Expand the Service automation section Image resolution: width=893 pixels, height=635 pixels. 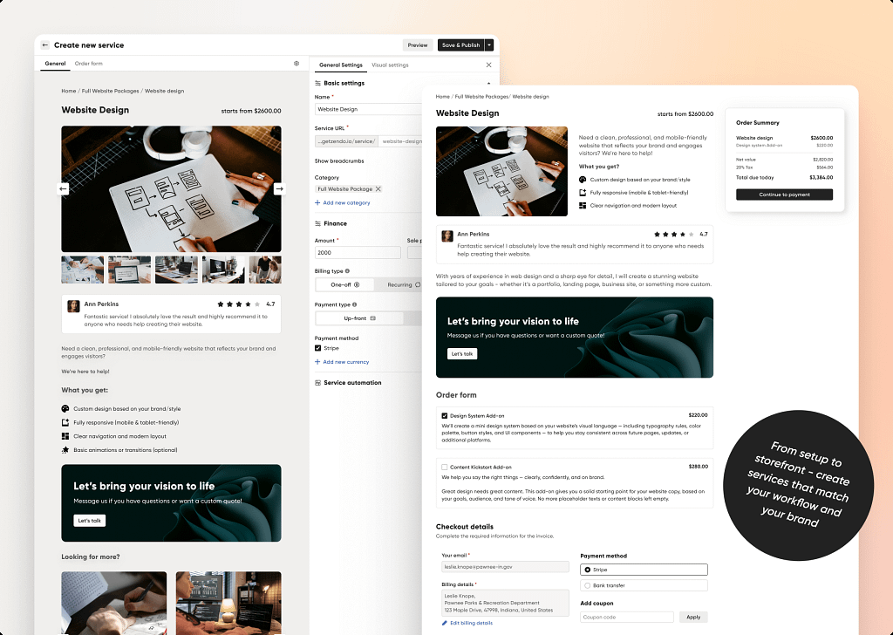point(352,383)
